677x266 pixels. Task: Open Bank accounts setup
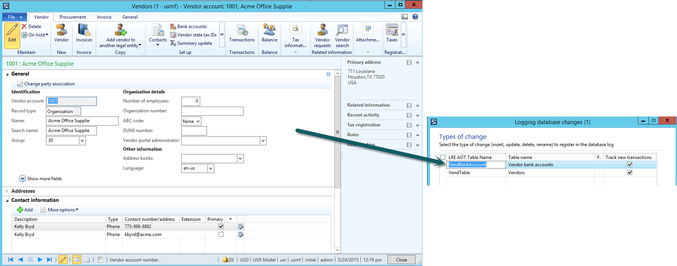point(191,27)
